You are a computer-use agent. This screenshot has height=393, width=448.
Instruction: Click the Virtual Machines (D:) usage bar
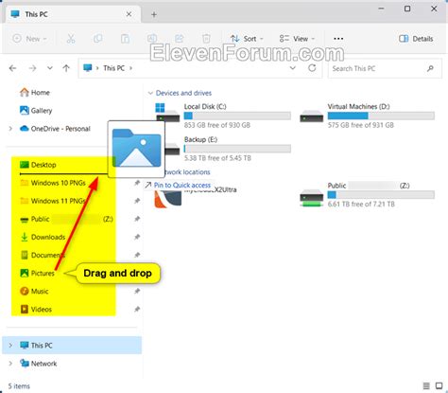381,116
